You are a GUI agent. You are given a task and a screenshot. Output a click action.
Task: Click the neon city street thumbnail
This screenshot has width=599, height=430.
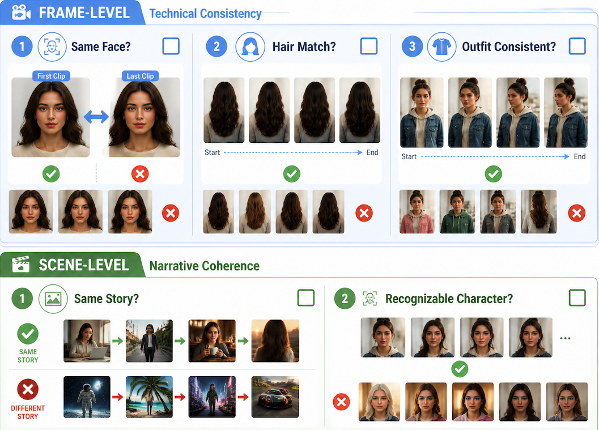pos(212,397)
